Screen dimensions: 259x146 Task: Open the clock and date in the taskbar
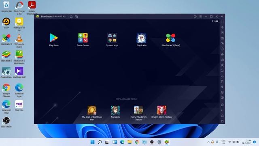(x=247, y=142)
